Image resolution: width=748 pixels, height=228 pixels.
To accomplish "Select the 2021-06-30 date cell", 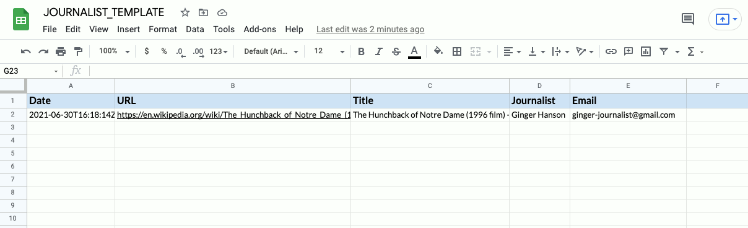I will (70, 115).
